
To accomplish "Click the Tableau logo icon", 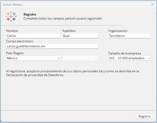I will [x=11, y=17].
